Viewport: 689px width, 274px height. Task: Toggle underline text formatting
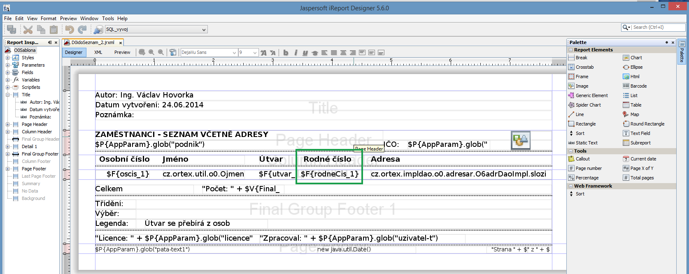(x=305, y=53)
